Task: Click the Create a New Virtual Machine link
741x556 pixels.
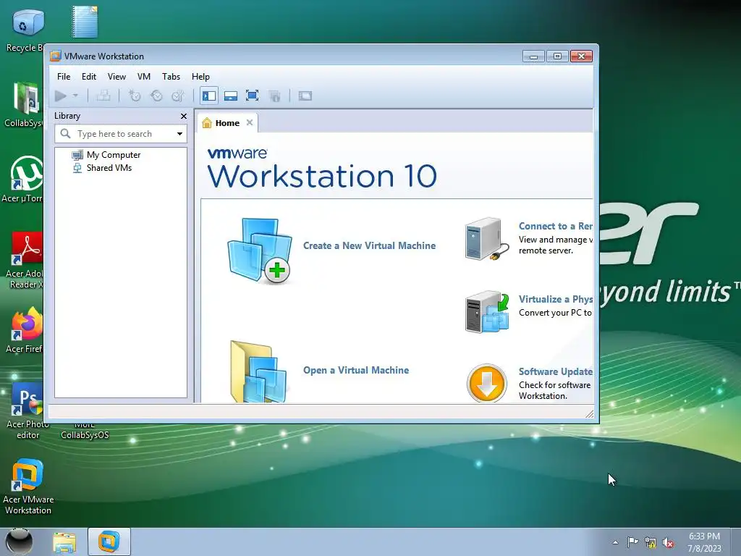Action: (x=369, y=246)
